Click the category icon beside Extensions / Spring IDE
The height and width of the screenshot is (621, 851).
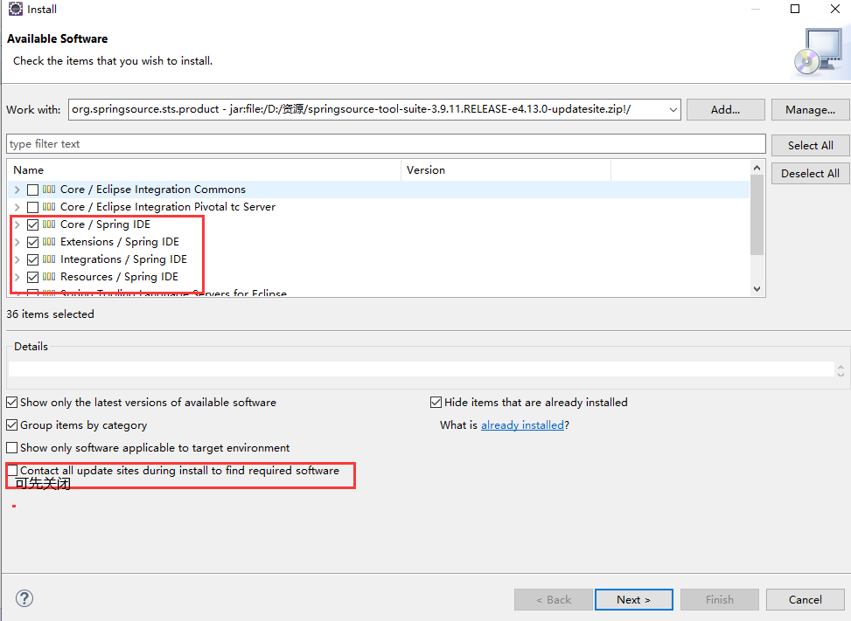pyautogui.click(x=49, y=242)
